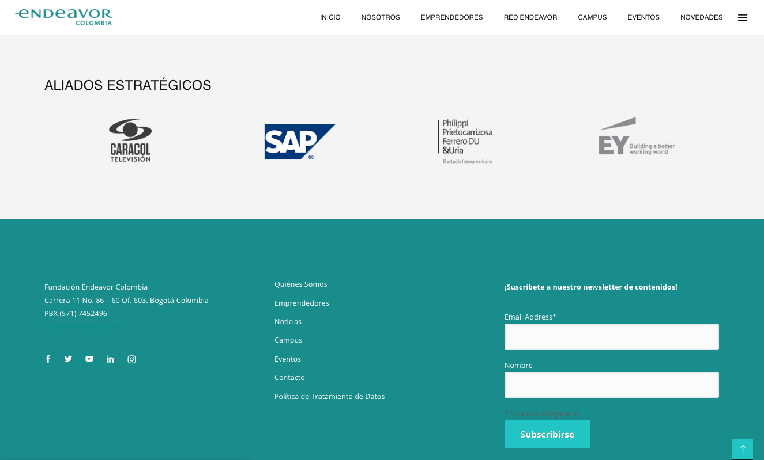Open the NOSOTROS menu item

click(x=381, y=17)
